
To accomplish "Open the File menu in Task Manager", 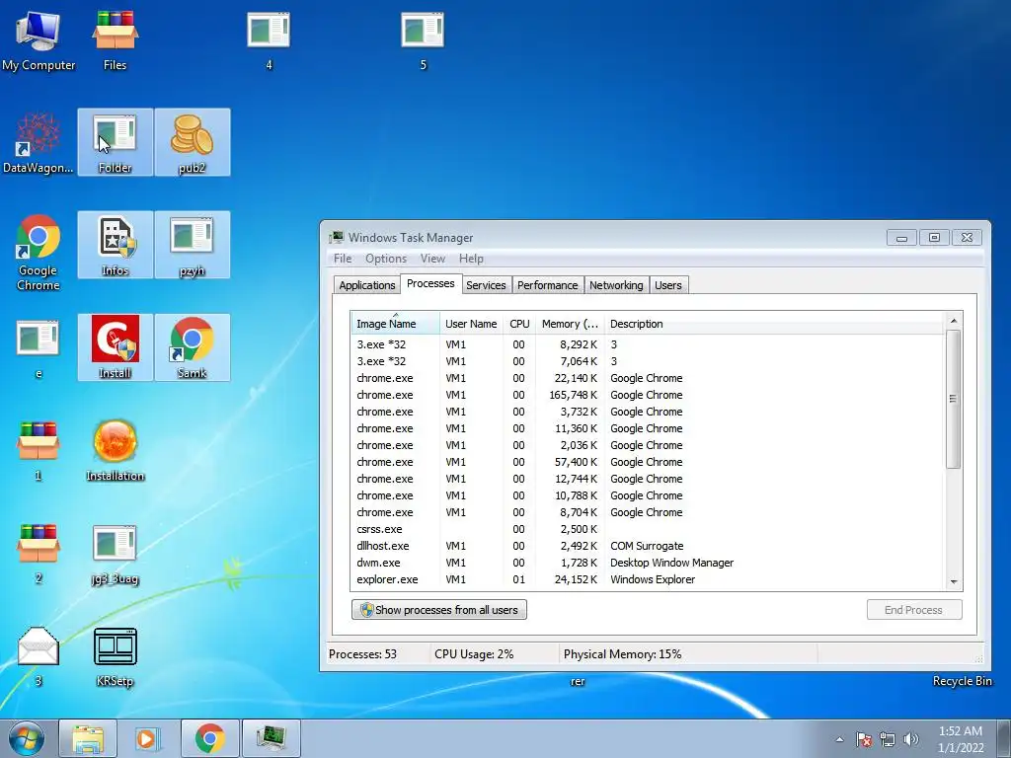I will pos(343,259).
